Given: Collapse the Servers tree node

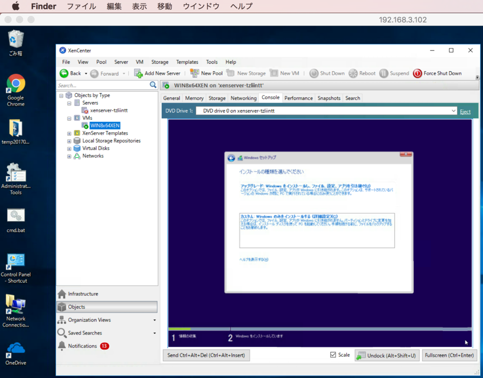Looking at the screenshot, I should 69,103.
